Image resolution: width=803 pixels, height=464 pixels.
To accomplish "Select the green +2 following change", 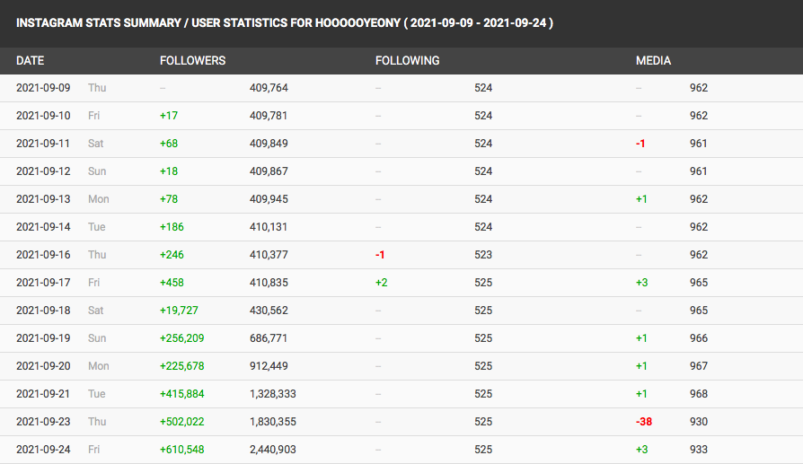I will click(382, 283).
